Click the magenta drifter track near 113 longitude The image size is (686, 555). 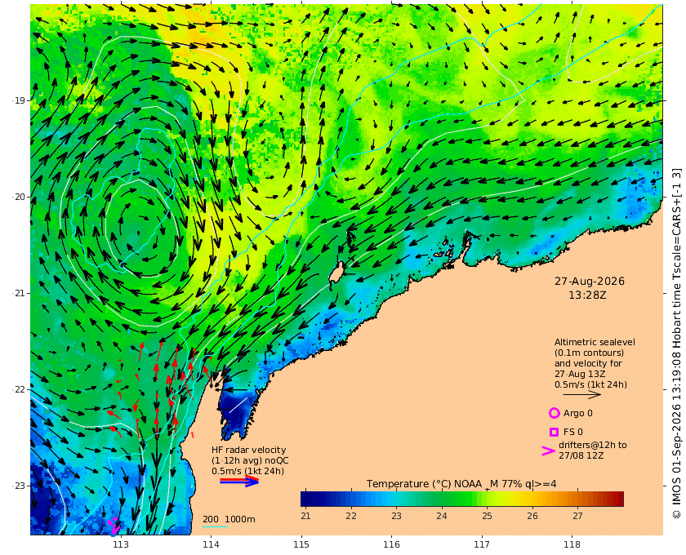tap(114, 526)
